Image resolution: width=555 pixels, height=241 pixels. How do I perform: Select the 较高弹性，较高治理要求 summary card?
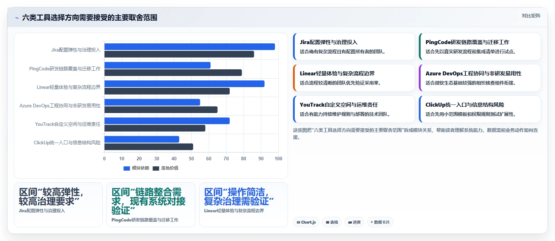(58, 205)
